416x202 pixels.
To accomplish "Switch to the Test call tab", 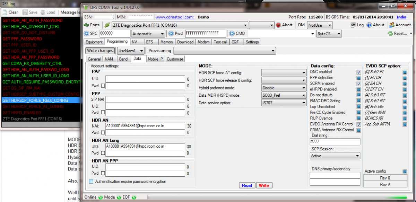I will pyautogui.click(x=220, y=42).
